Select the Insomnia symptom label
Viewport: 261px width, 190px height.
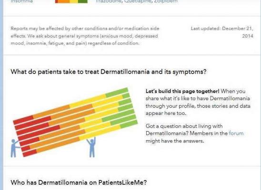point(21,1)
